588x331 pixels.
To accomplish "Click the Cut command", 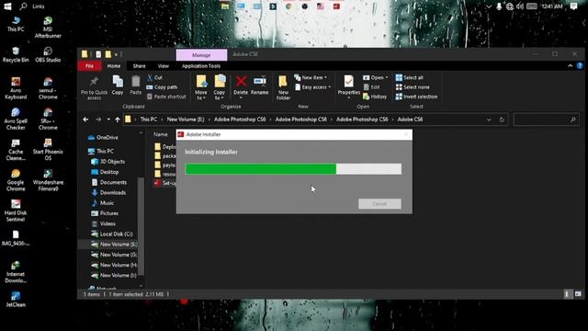I will 154,77.
